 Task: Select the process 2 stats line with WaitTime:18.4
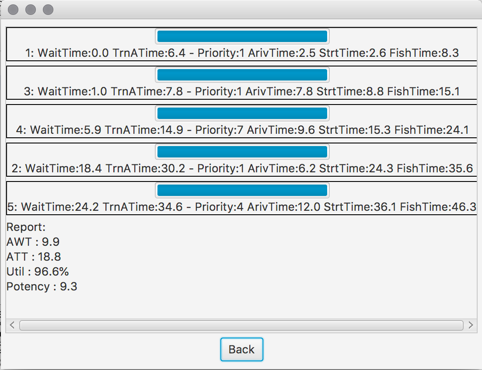pos(242,168)
